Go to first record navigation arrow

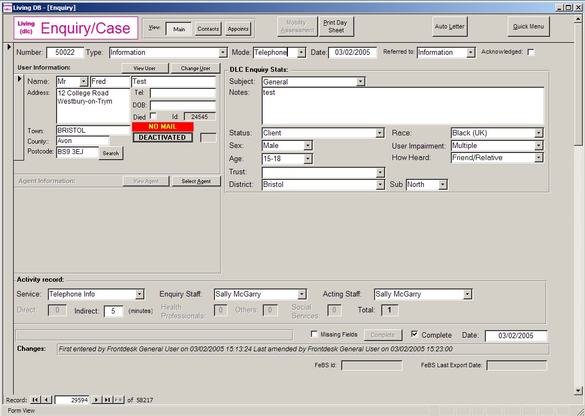pos(35,400)
